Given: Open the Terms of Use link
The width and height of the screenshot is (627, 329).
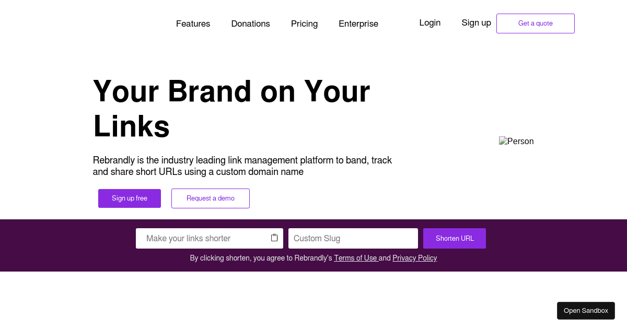Looking at the screenshot, I should click(355, 258).
